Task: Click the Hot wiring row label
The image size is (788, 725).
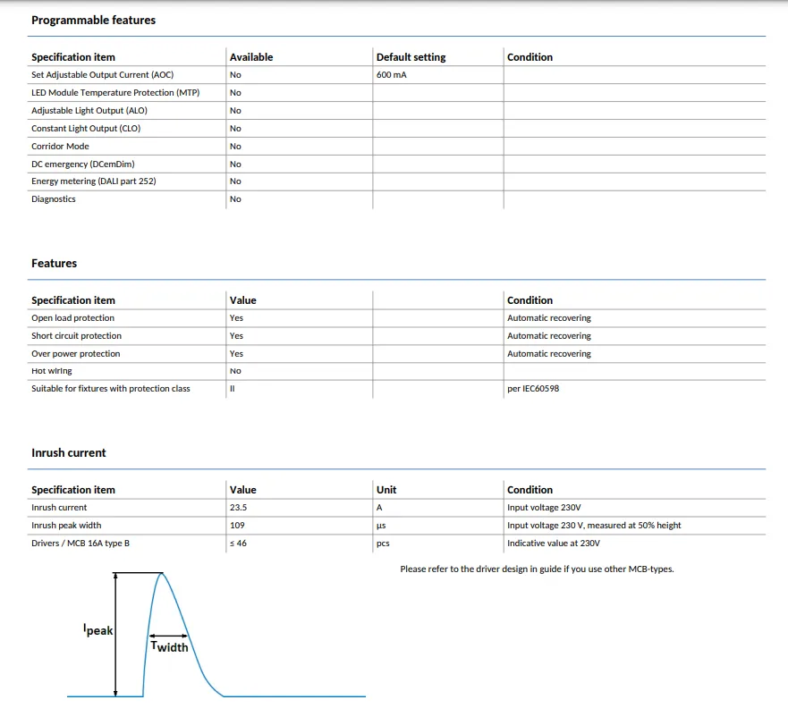Action: pos(52,371)
